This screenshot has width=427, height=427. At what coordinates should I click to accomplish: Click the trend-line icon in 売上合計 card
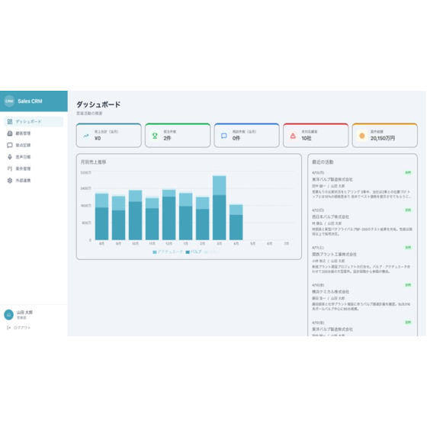tap(86, 136)
